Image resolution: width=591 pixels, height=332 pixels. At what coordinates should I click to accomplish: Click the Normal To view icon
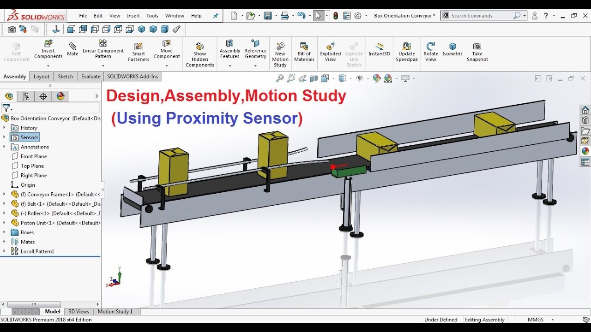[x=56, y=29]
